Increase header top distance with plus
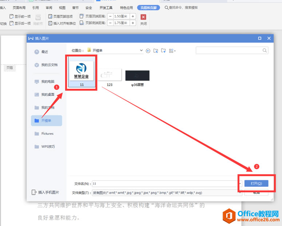Viewport: 282px width, 226px height. click(133, 16)
